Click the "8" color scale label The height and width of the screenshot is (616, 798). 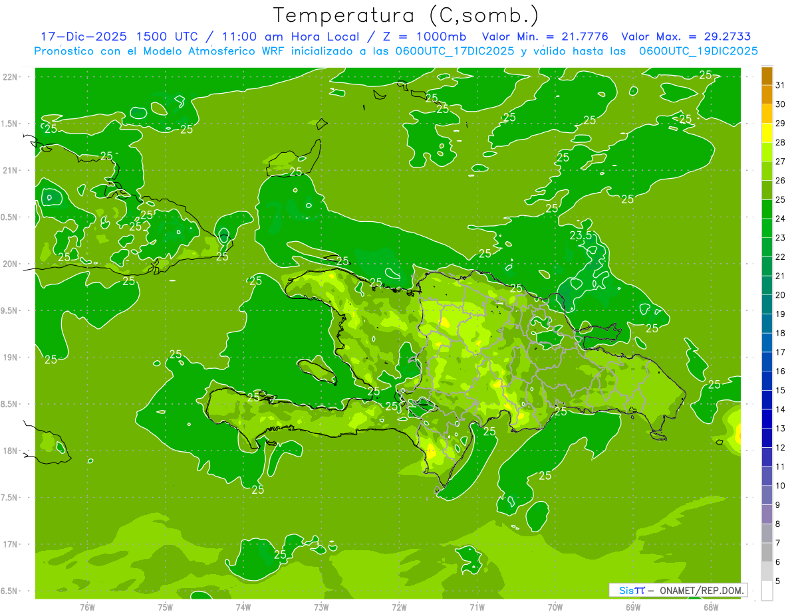[x=778, y=524]
